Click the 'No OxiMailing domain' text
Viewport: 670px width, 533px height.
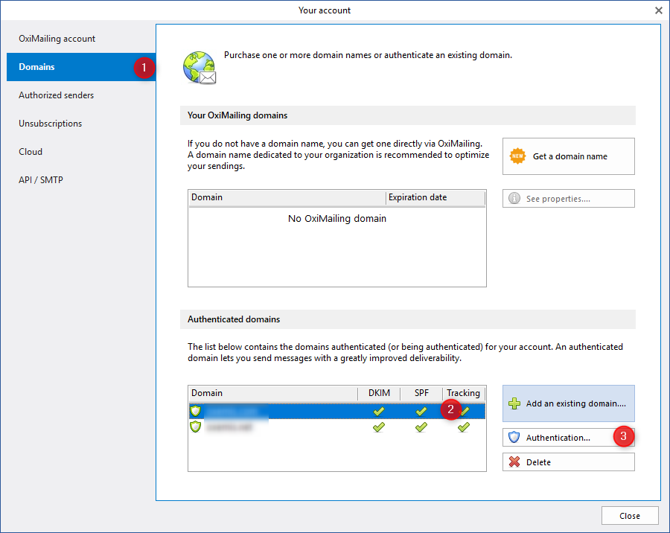[337, 218]
